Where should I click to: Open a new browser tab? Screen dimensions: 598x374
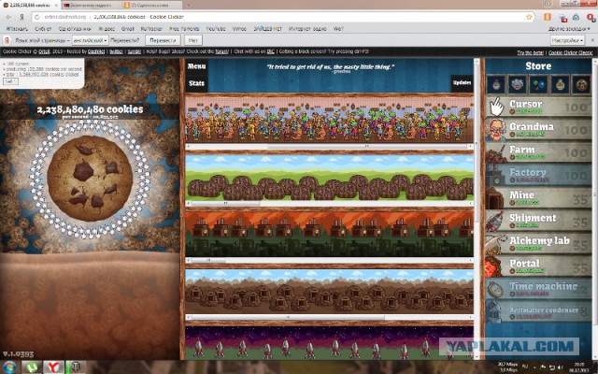tap(188, 6)
